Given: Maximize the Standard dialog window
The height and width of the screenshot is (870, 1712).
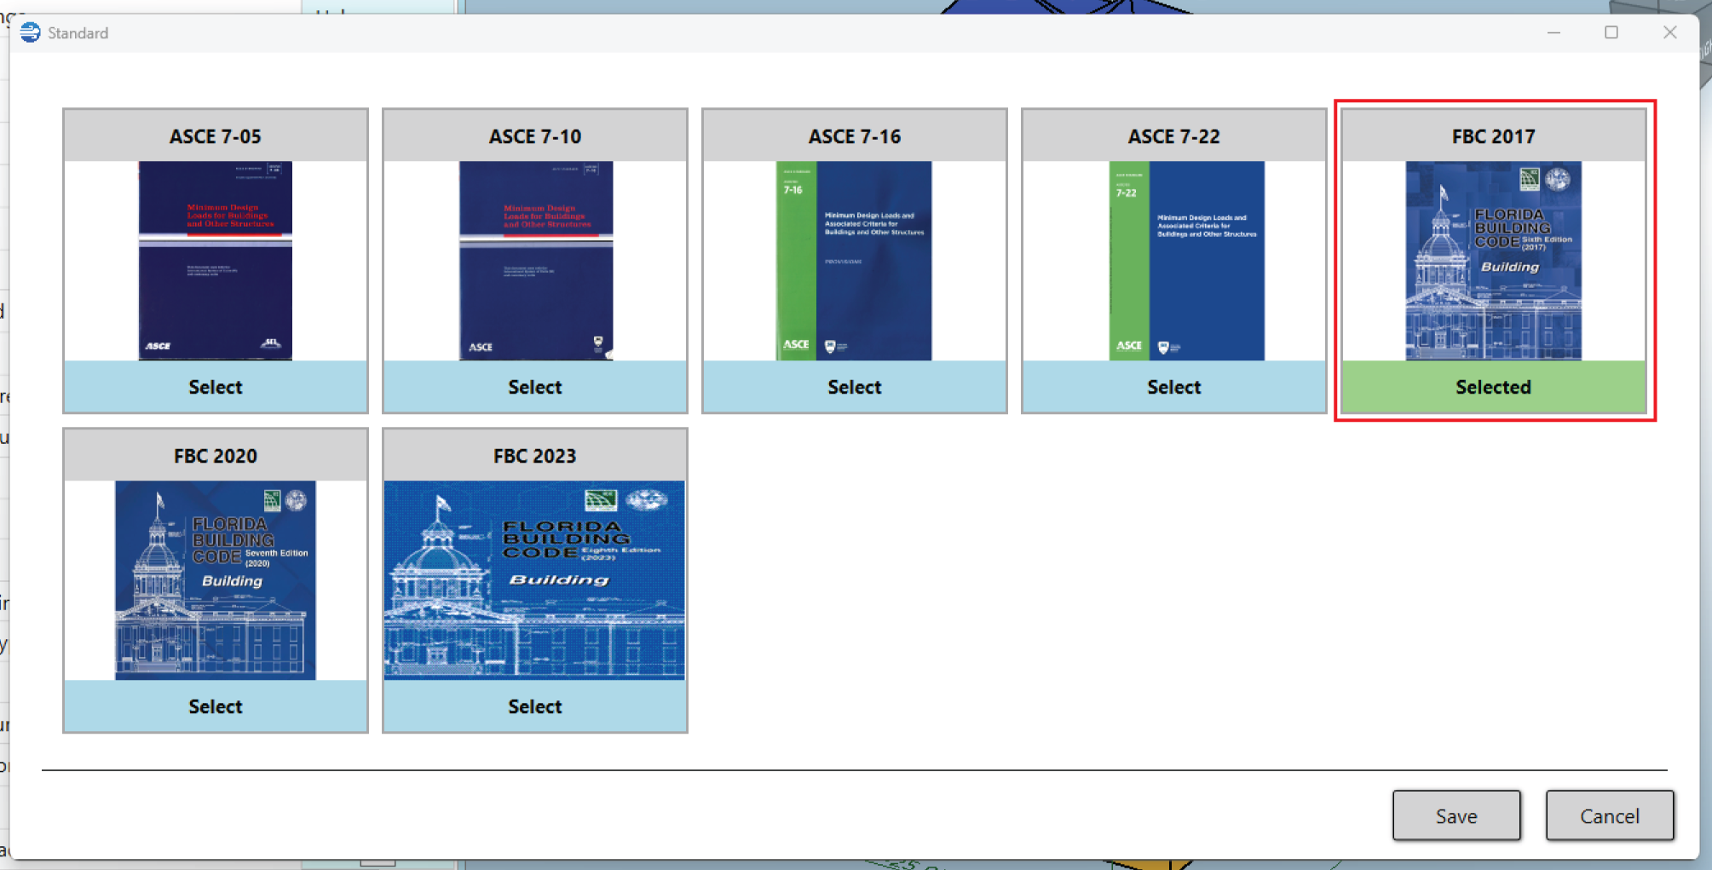Looking at the screenshot, I should (x=1611, y=32).
